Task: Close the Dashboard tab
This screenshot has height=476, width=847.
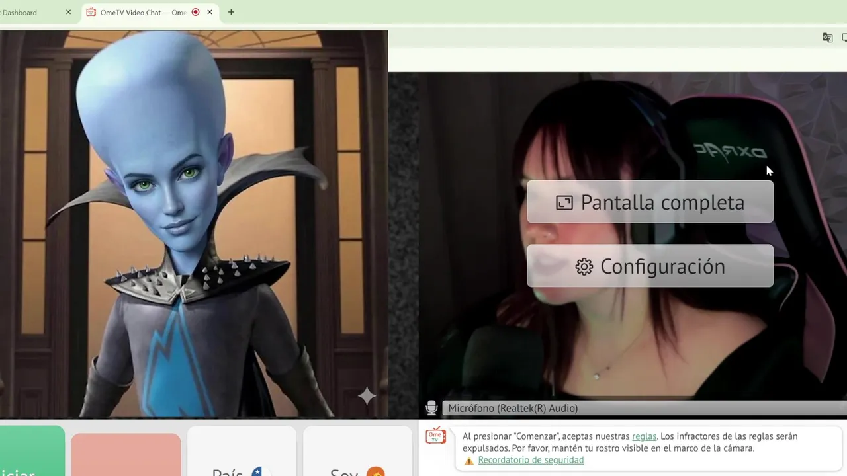Action: pos(68,12)
